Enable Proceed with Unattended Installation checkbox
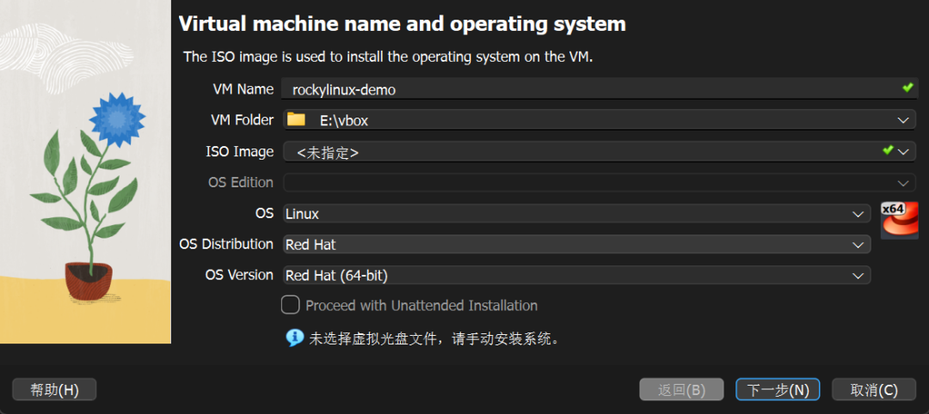The height and width of the screenshot is (414, 929). [291, 305]
